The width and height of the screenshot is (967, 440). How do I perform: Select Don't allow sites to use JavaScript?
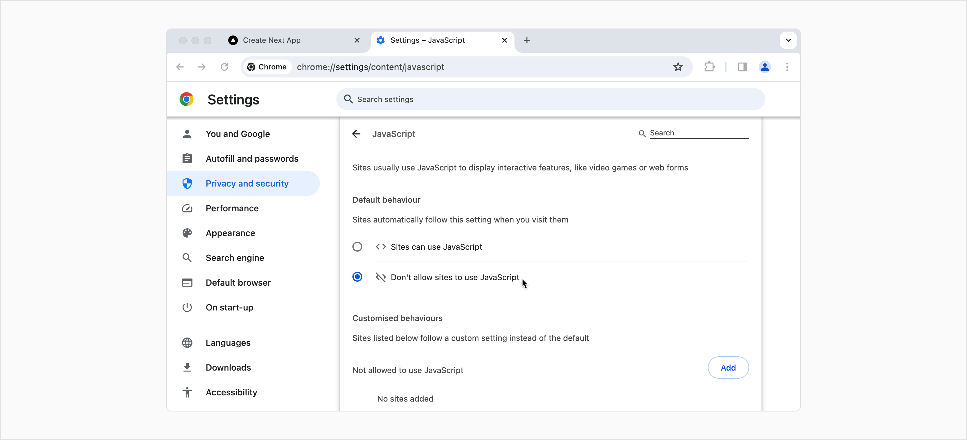tap(357, 277)
